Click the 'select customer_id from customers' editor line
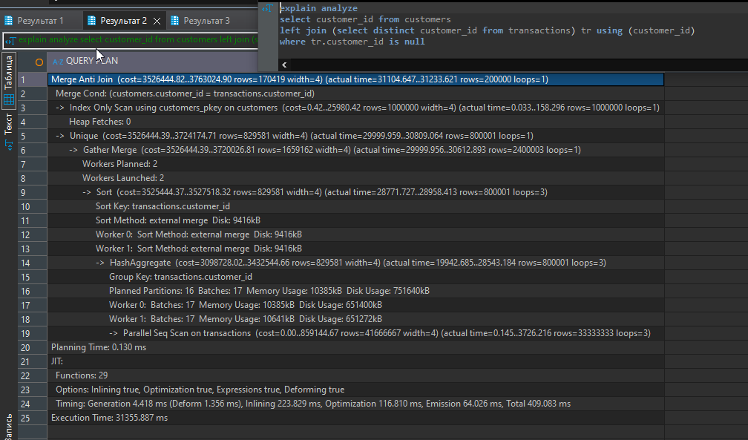 point(365,19)
